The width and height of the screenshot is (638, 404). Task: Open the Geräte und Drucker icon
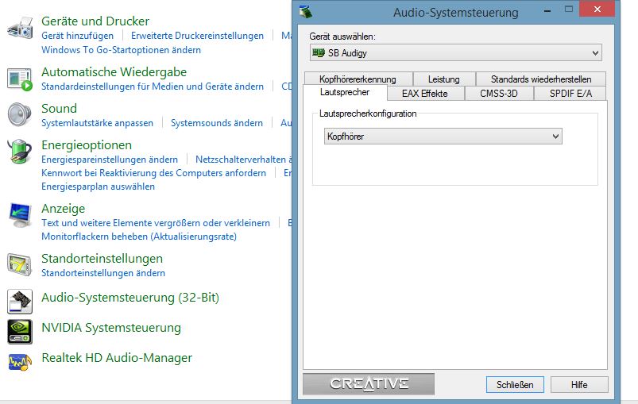pyautogui.click(x=20, y=28)
